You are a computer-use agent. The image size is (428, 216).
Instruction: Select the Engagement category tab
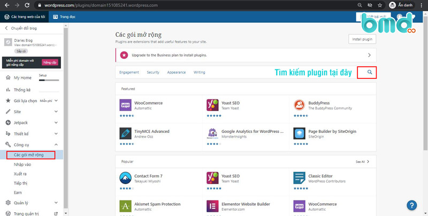(129, 73)
